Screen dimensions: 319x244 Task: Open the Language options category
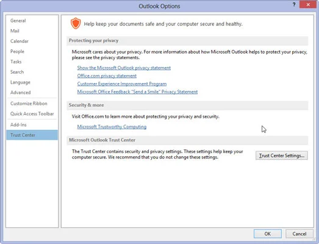click(20, 82)
